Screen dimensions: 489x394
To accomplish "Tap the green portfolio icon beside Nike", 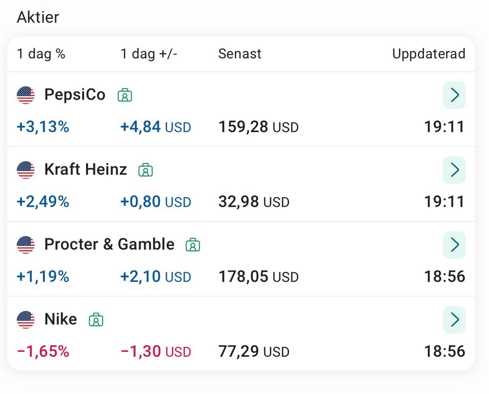I will (x=96, y=320).
